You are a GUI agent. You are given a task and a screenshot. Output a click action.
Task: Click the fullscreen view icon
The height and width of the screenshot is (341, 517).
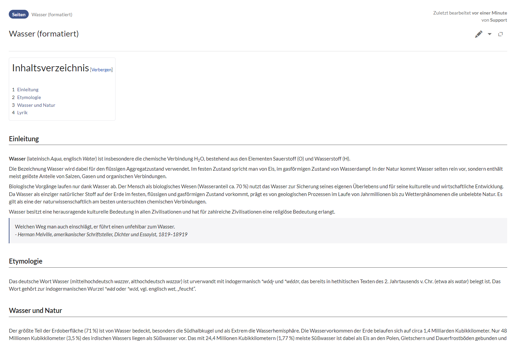[x=500, y=34]
